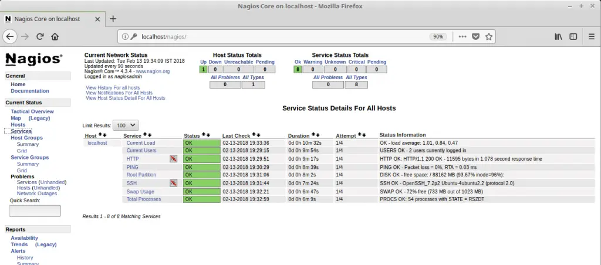This screenshot has width=601, height=265.
Task: Click the key icon in address bar
Action: point(133,37)
